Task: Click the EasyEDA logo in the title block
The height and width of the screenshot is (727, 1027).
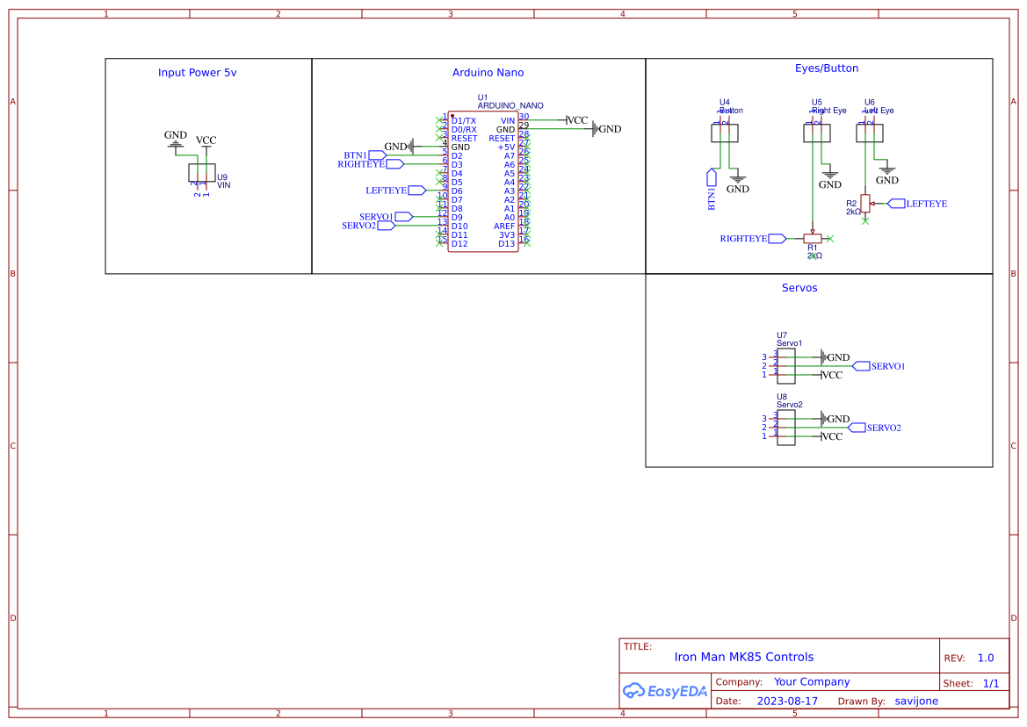Action: click(x=665, y=691)
